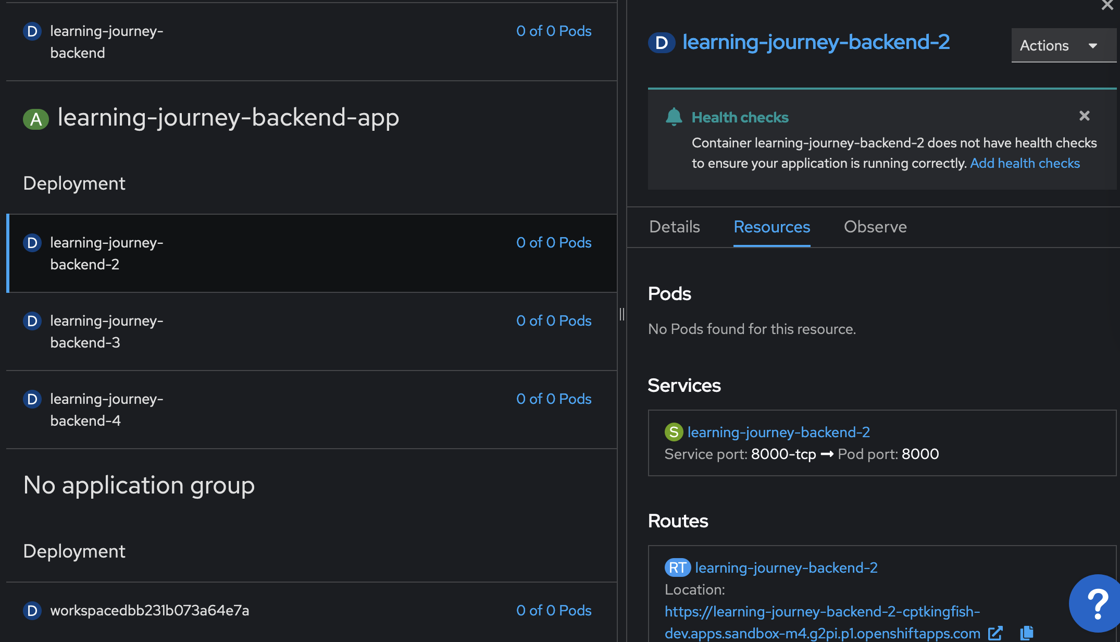Click the Add health checks link
The image size is (1120, 642).
pos(1025,163)
